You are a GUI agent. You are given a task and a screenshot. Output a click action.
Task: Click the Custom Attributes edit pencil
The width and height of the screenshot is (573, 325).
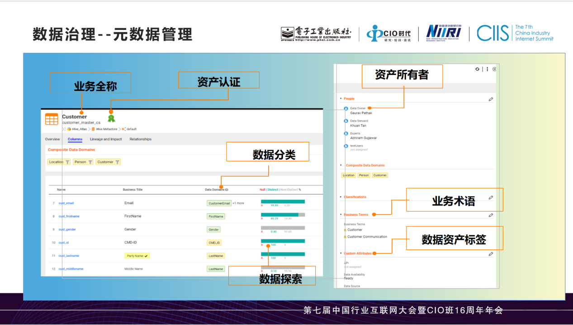click(491, 254)
